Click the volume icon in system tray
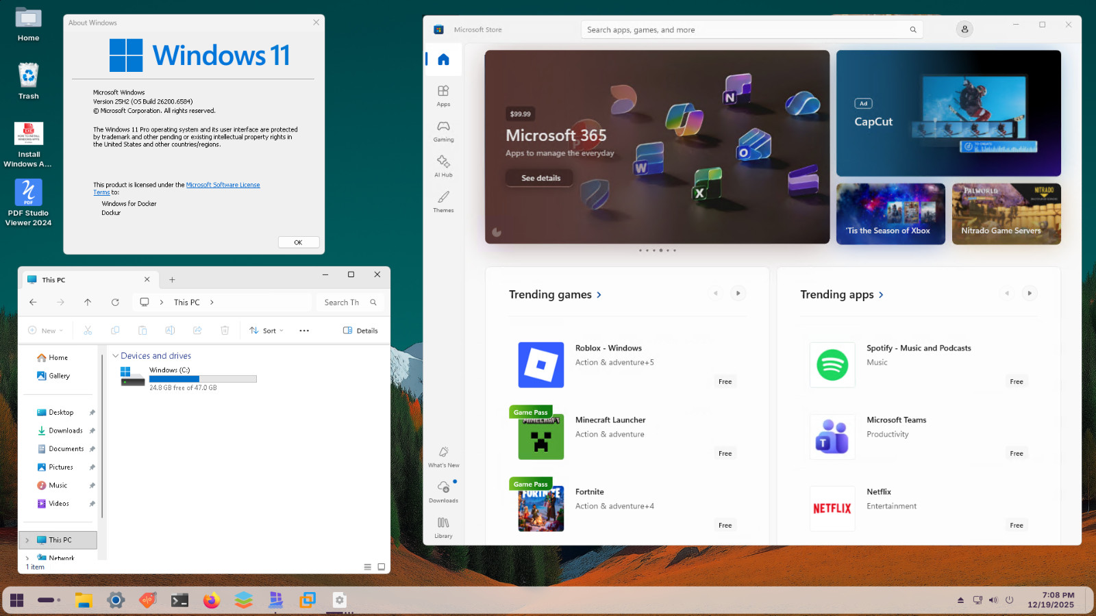This screenshot has height=616, width=1096. pos(993,600)
